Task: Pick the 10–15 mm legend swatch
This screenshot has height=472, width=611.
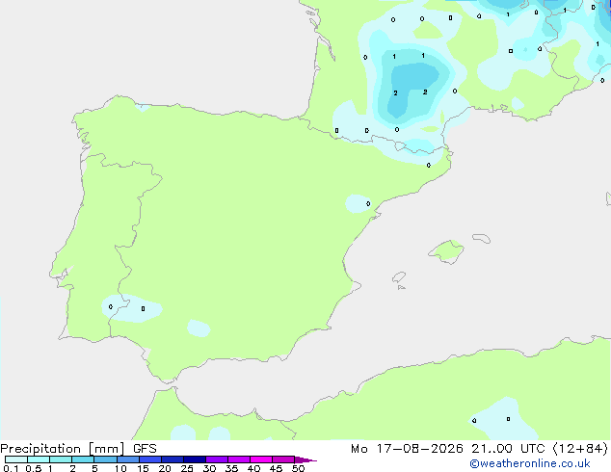Action: (x=127, y=459)
